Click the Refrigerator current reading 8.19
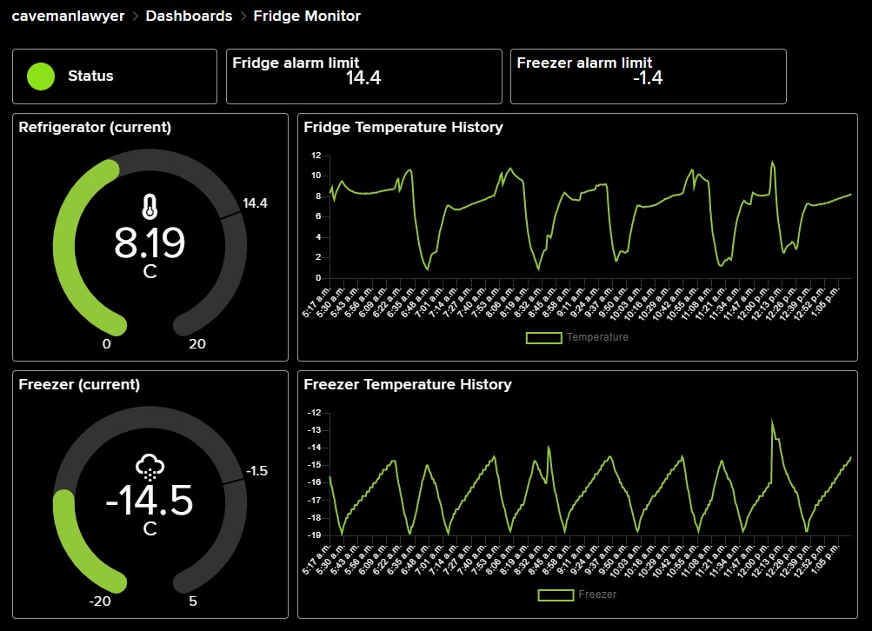The image size is (872, 631). click(x=150, y=242)
